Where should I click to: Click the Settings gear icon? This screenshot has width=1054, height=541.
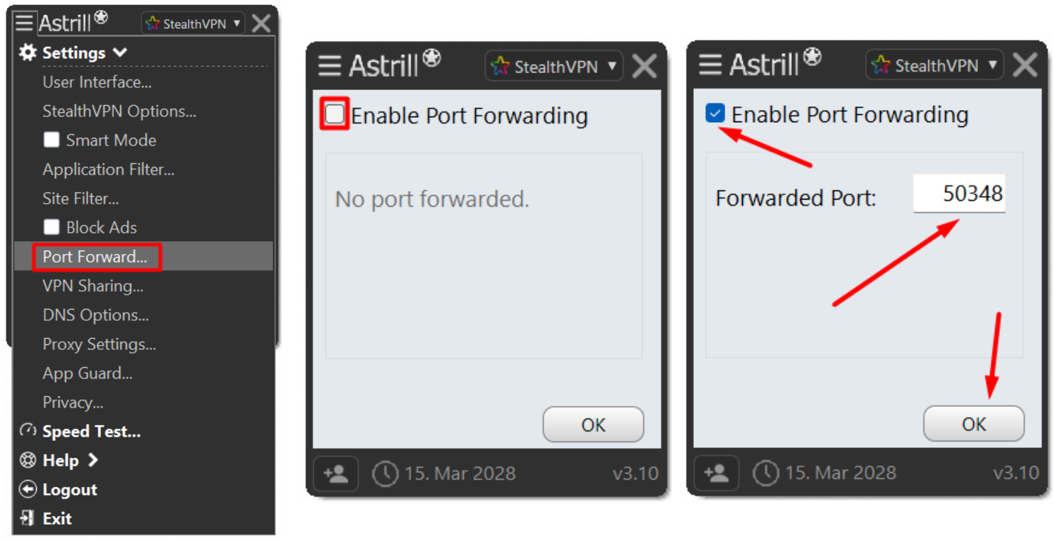28,53
